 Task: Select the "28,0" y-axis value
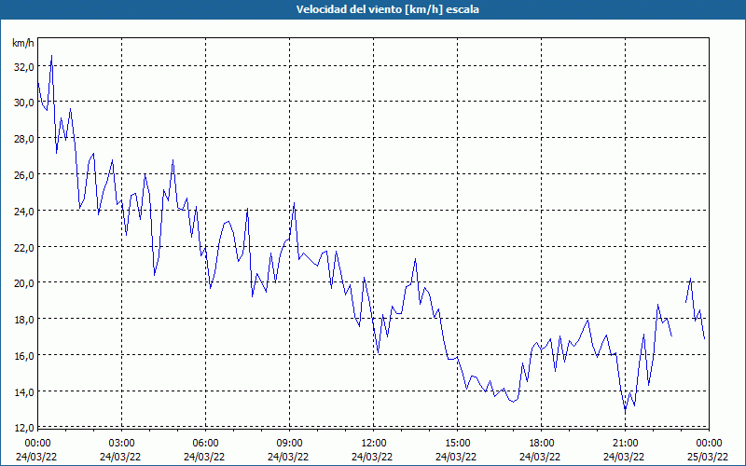pyautogui.click(x=24, y=139)
